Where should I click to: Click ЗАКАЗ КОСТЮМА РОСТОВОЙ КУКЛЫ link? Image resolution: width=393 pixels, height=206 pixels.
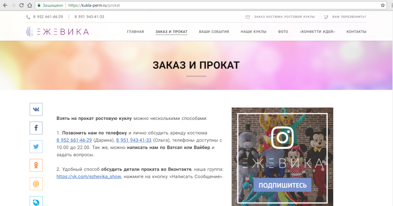tap(284, 17)
